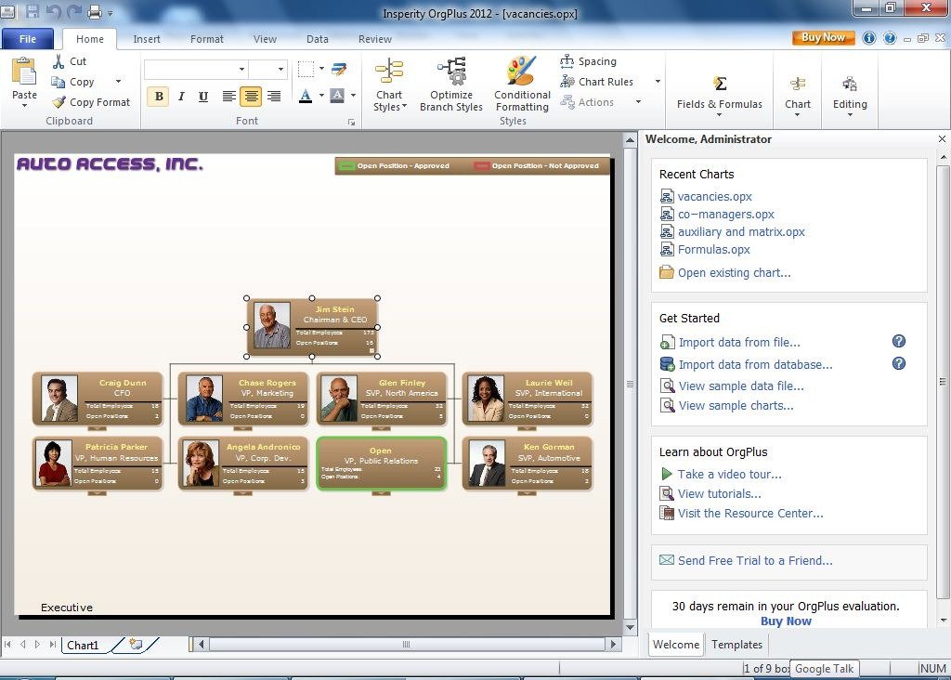Jump to the last chart sheet
The image size is (951, 680).
[x=53, y=644]
